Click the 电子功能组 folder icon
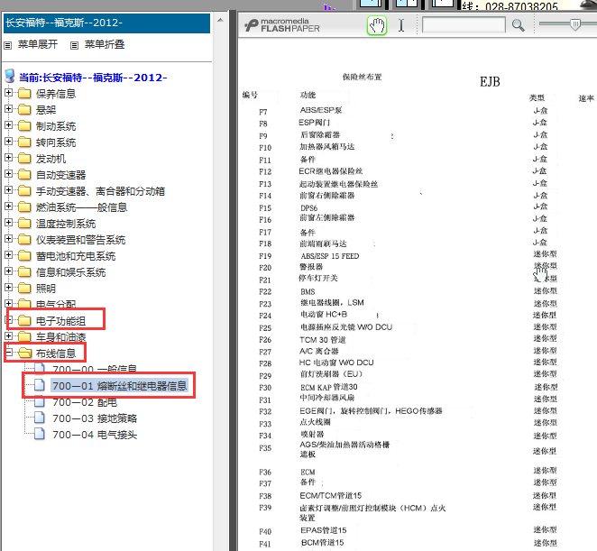 tap(24, 321)
